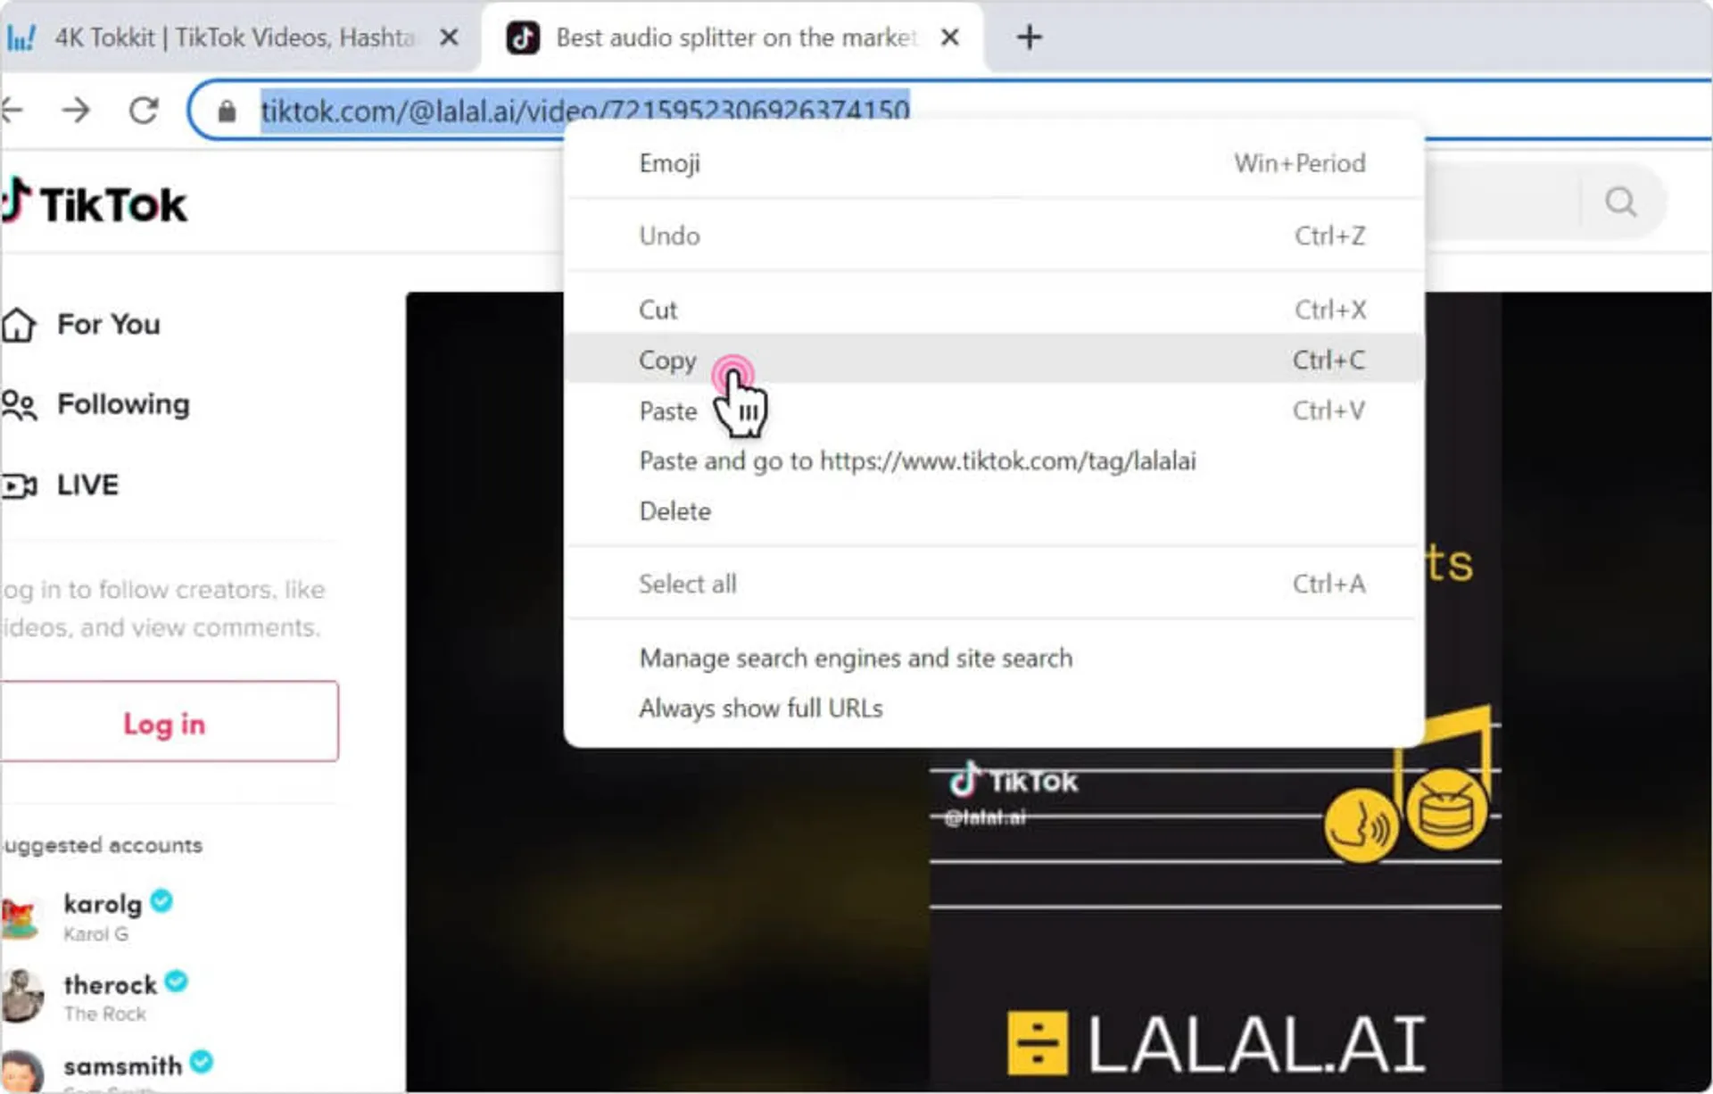This screenshot has height=1094, width=1713.
Task: Click the LIVE sidebar icon
Action: coord(20,485)
